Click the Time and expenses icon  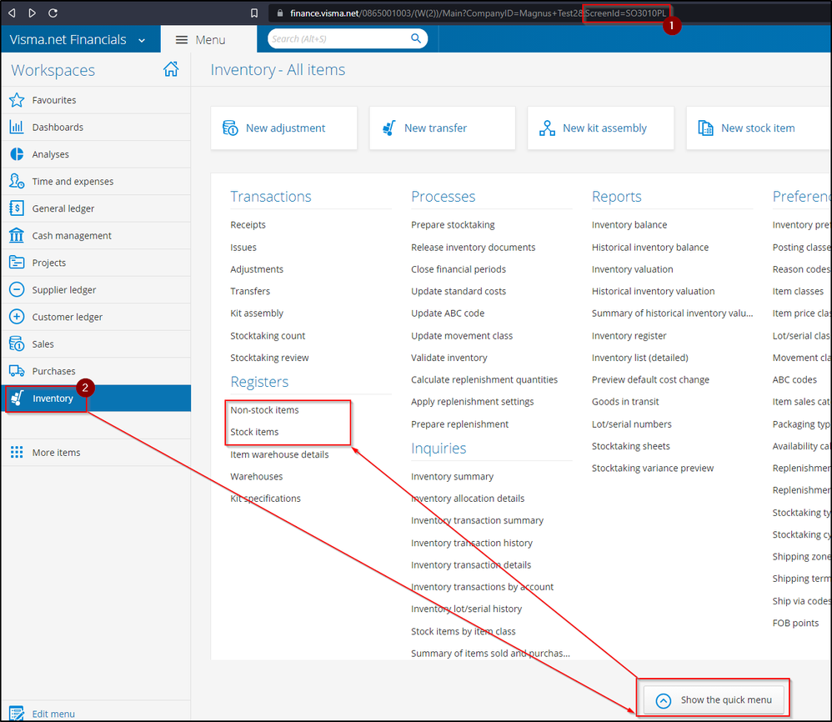(17, 181)
